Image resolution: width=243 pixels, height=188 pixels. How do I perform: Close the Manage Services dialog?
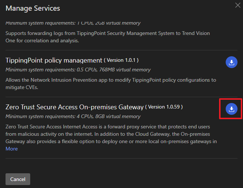tap(237, 5)
